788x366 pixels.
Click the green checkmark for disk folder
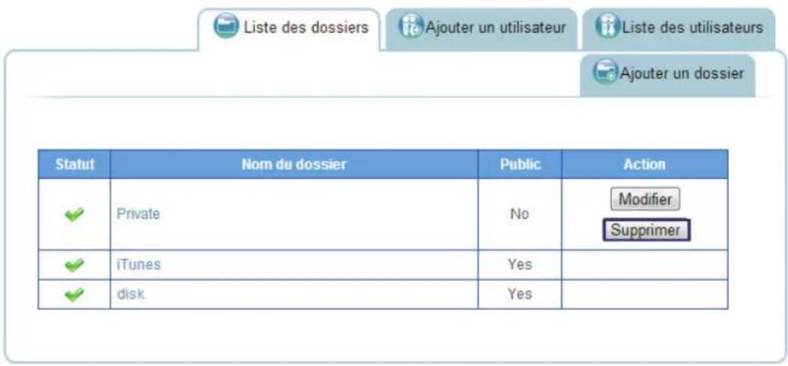pos(73,294)
